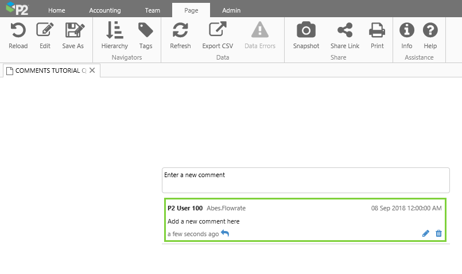Open the Admin ribbon tab
The image size is (462, 274).
click(x=231, y=10)
